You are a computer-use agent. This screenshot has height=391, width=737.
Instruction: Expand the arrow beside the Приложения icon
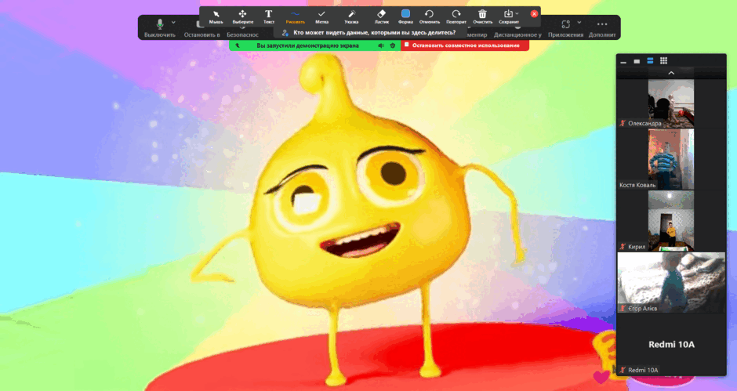(579, 22)
